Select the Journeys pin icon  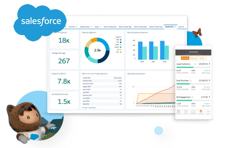coord(201,111)
